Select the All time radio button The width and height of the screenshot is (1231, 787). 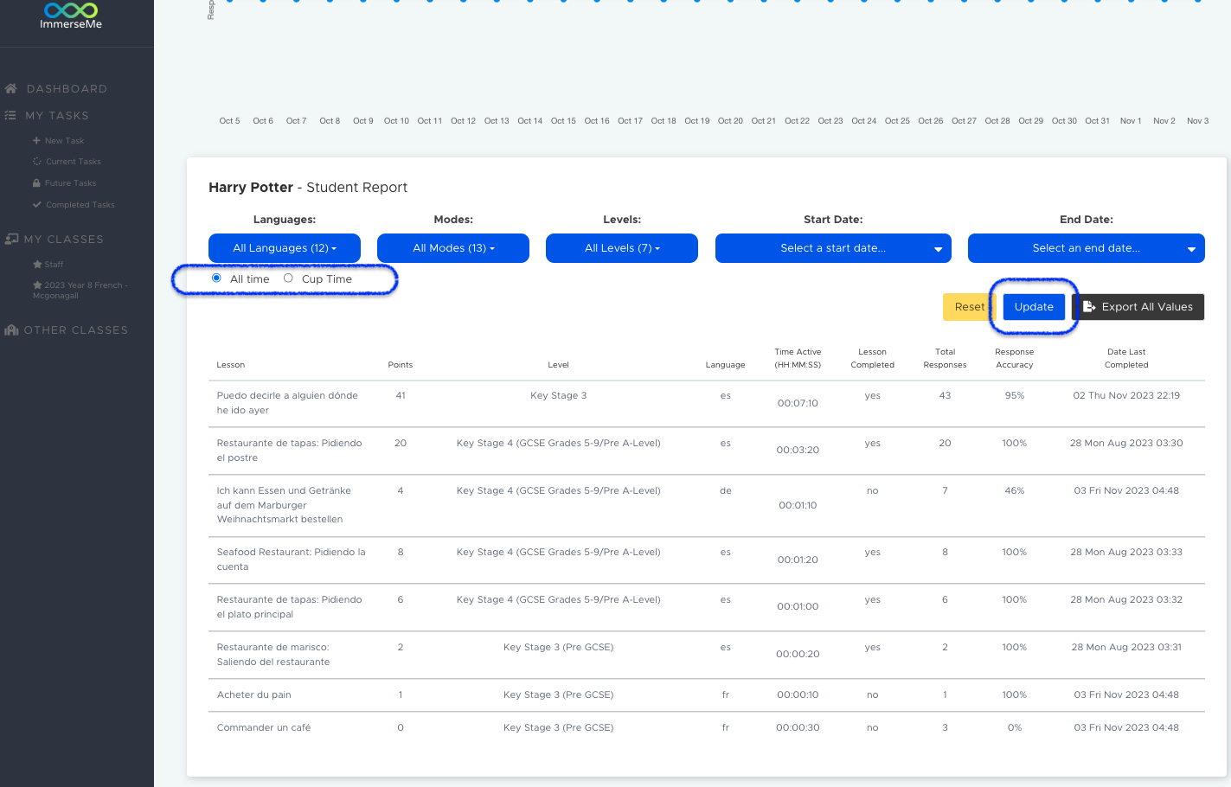click(x=216, y=278)
